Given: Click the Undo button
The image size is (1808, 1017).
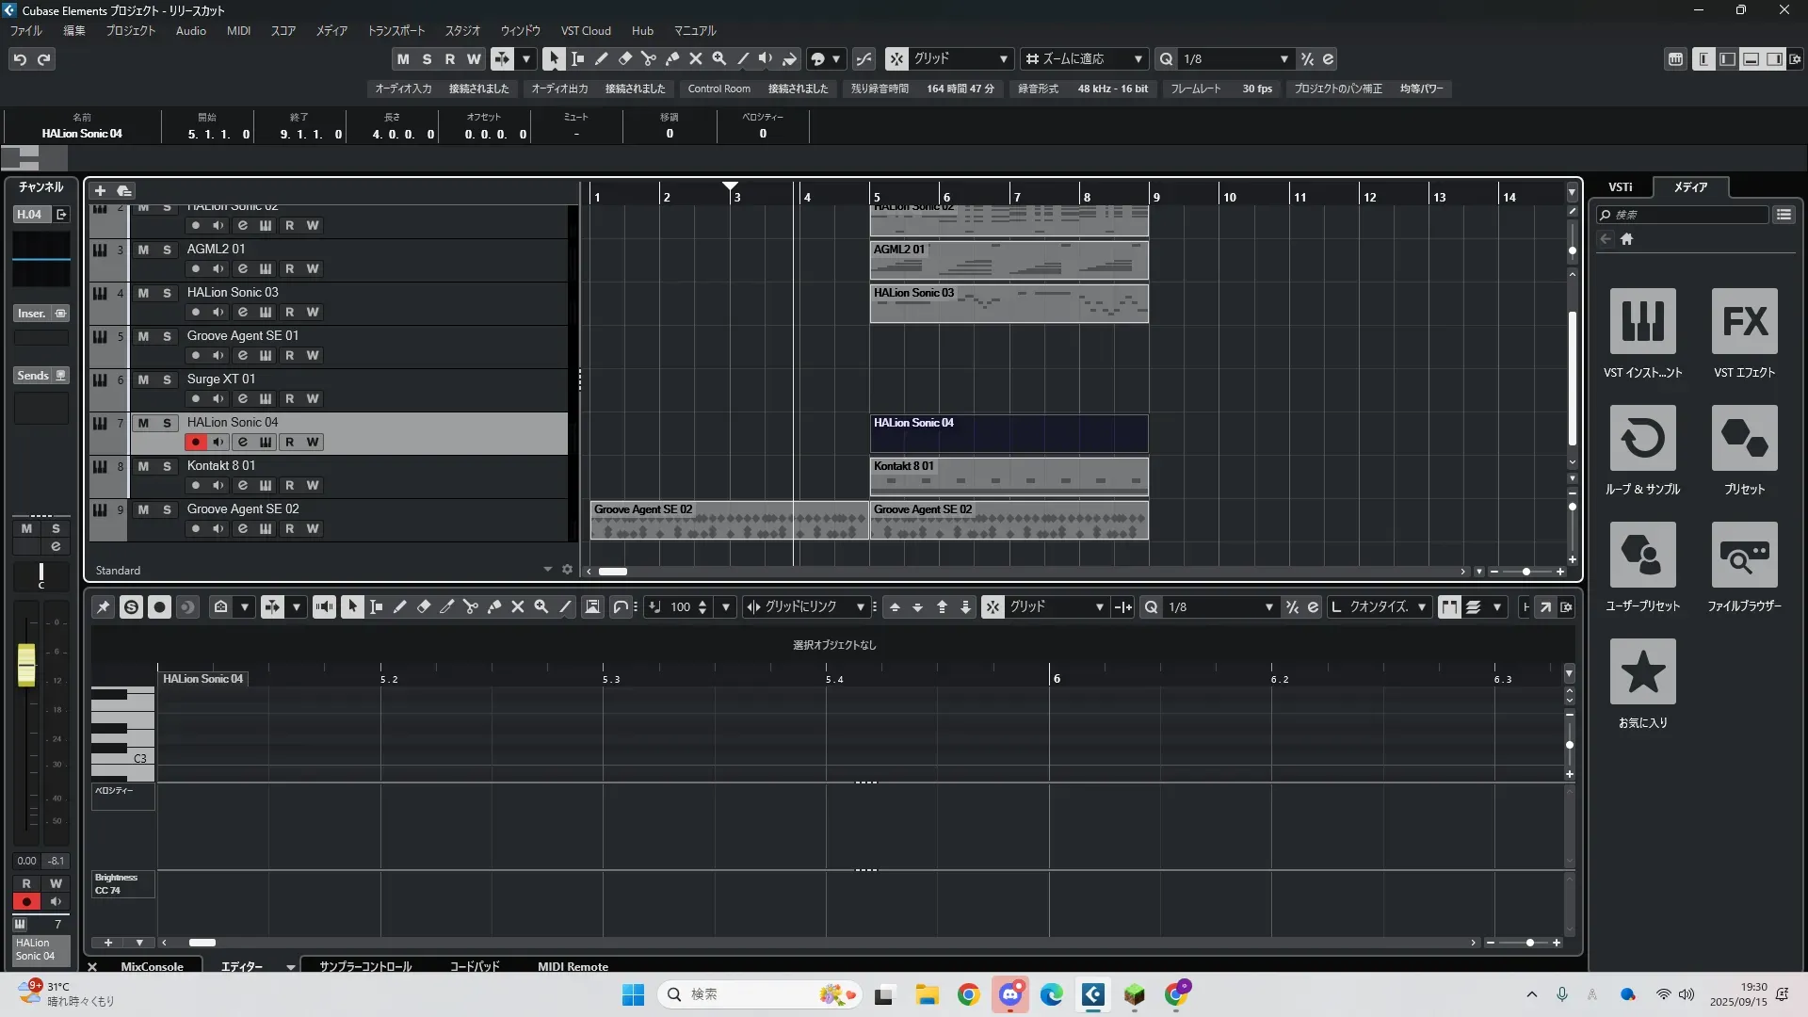Looking at the screenshot, I should (20, 58).
